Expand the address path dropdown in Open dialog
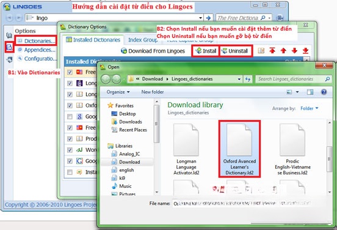Image resolution: width=337 pixels, height=230 pixels. pyautogui.click(x=239, y=80)
